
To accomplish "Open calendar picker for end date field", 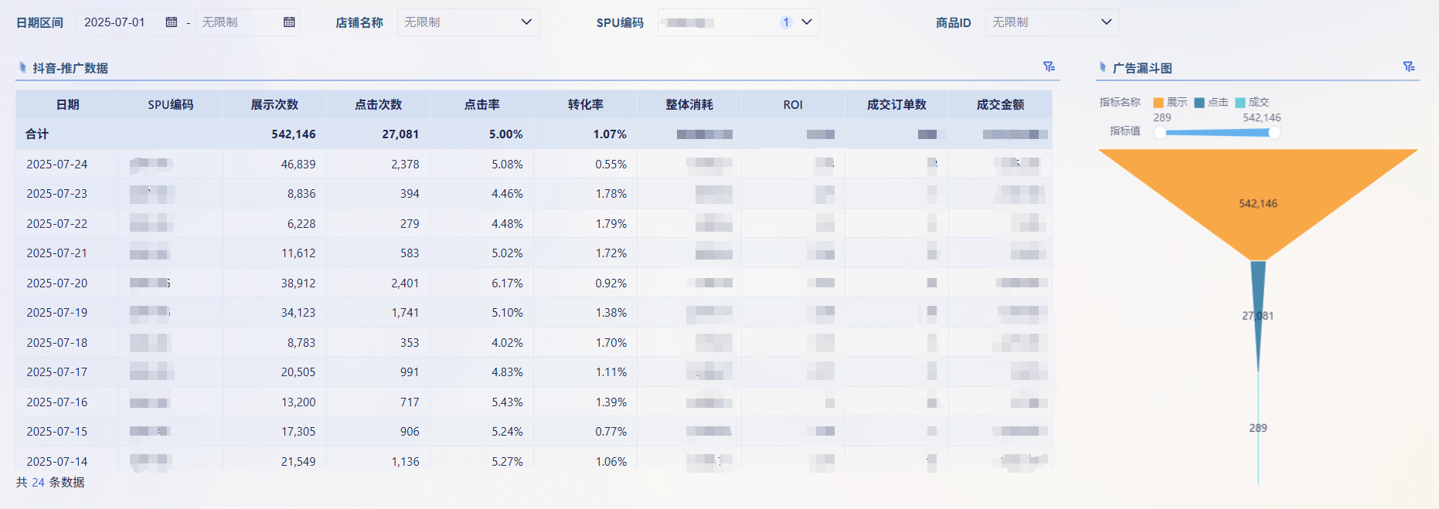I will coord(289,22).
